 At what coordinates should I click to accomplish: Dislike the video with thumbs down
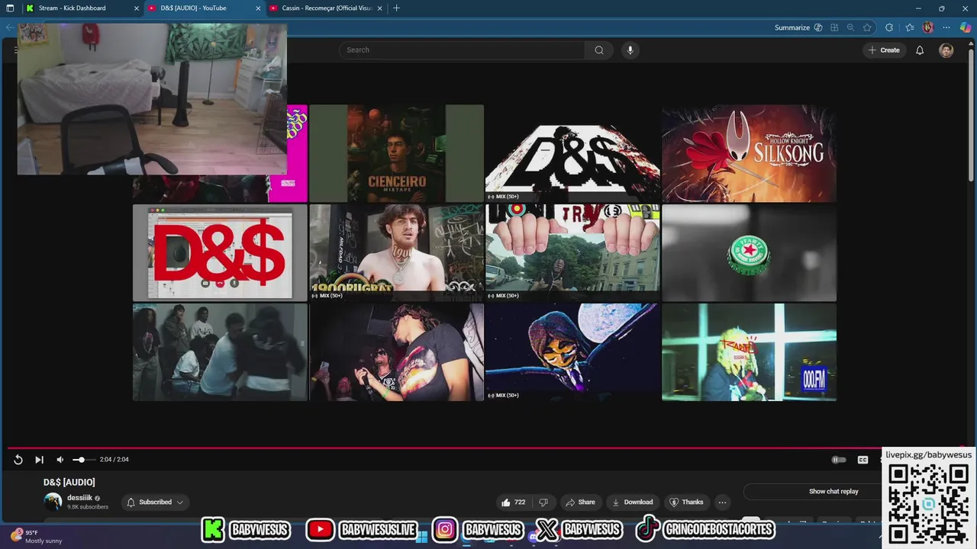pos(543,502)
